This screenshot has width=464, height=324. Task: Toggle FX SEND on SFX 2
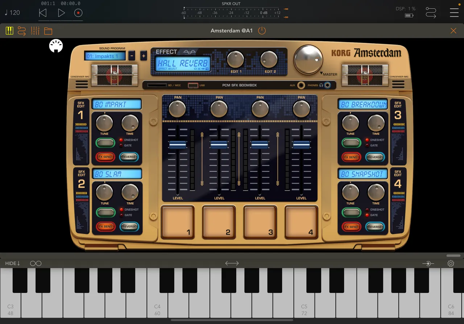[x=105, y=227]
